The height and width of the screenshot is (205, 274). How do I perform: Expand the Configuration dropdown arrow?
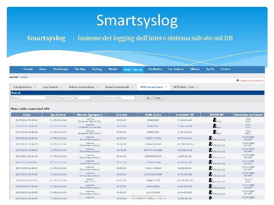tap(35, 87)
